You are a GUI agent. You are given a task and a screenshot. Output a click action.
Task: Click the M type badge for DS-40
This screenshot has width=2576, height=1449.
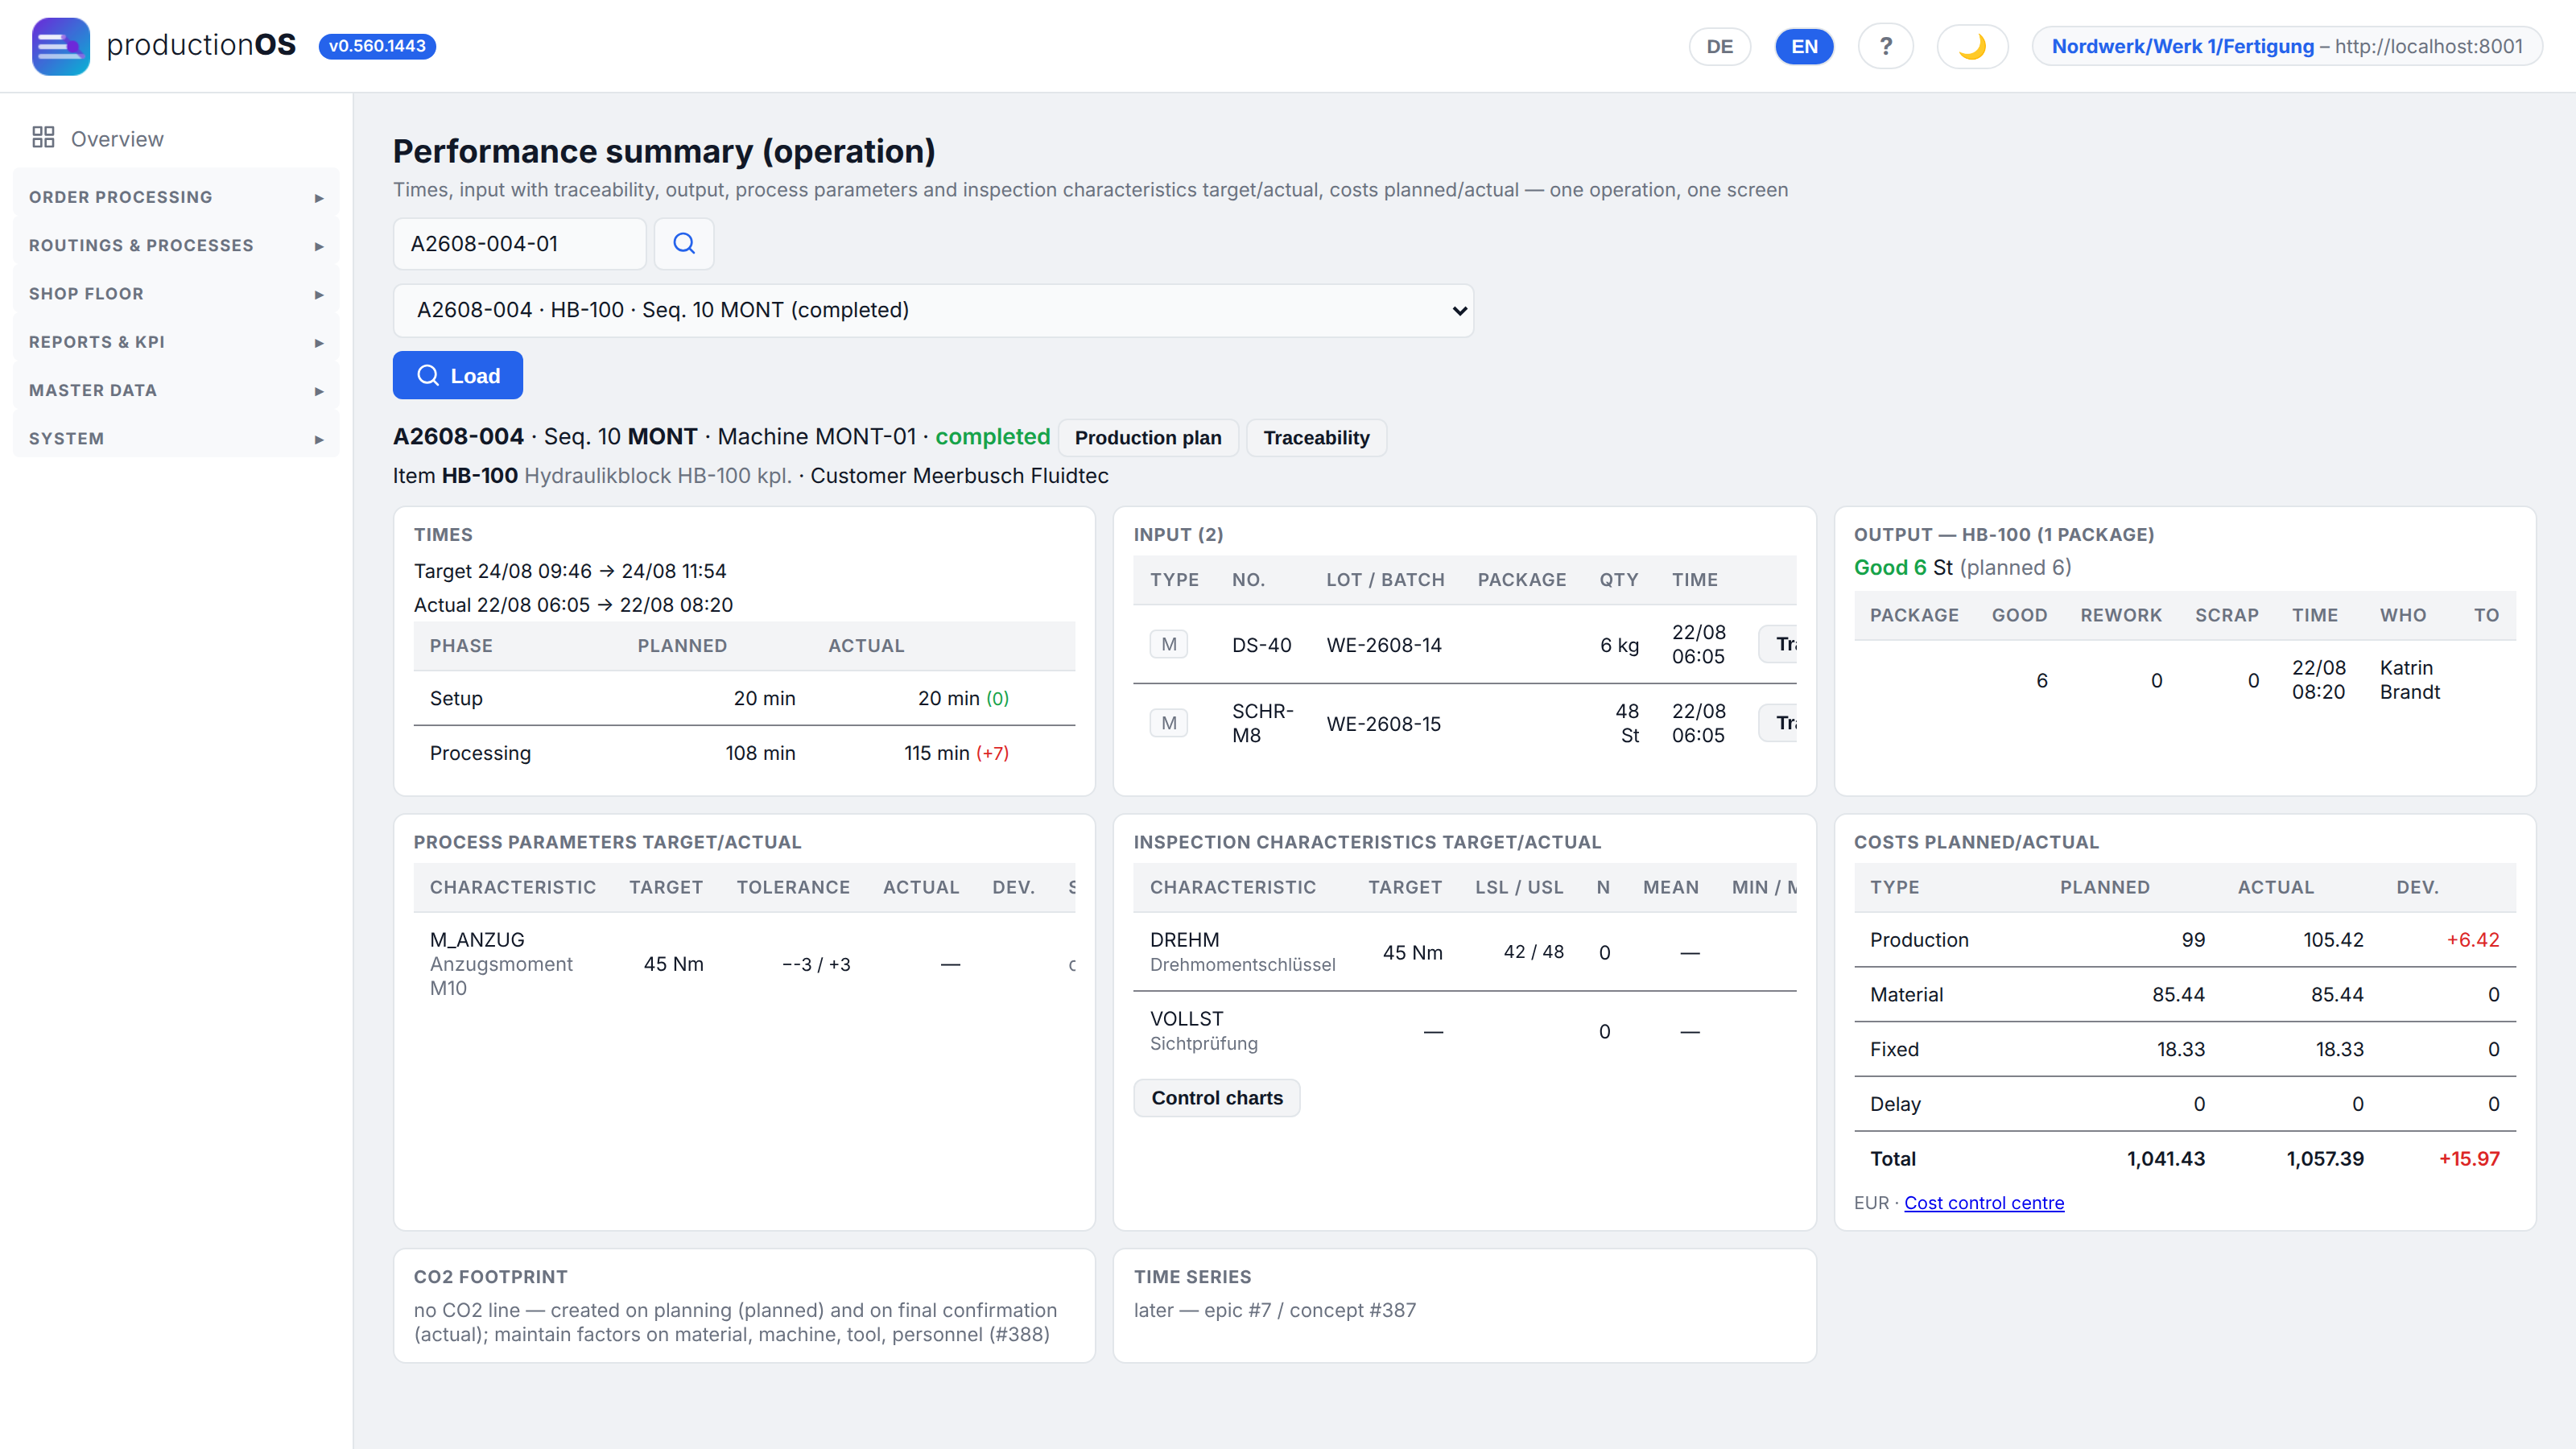(1168, 644)
